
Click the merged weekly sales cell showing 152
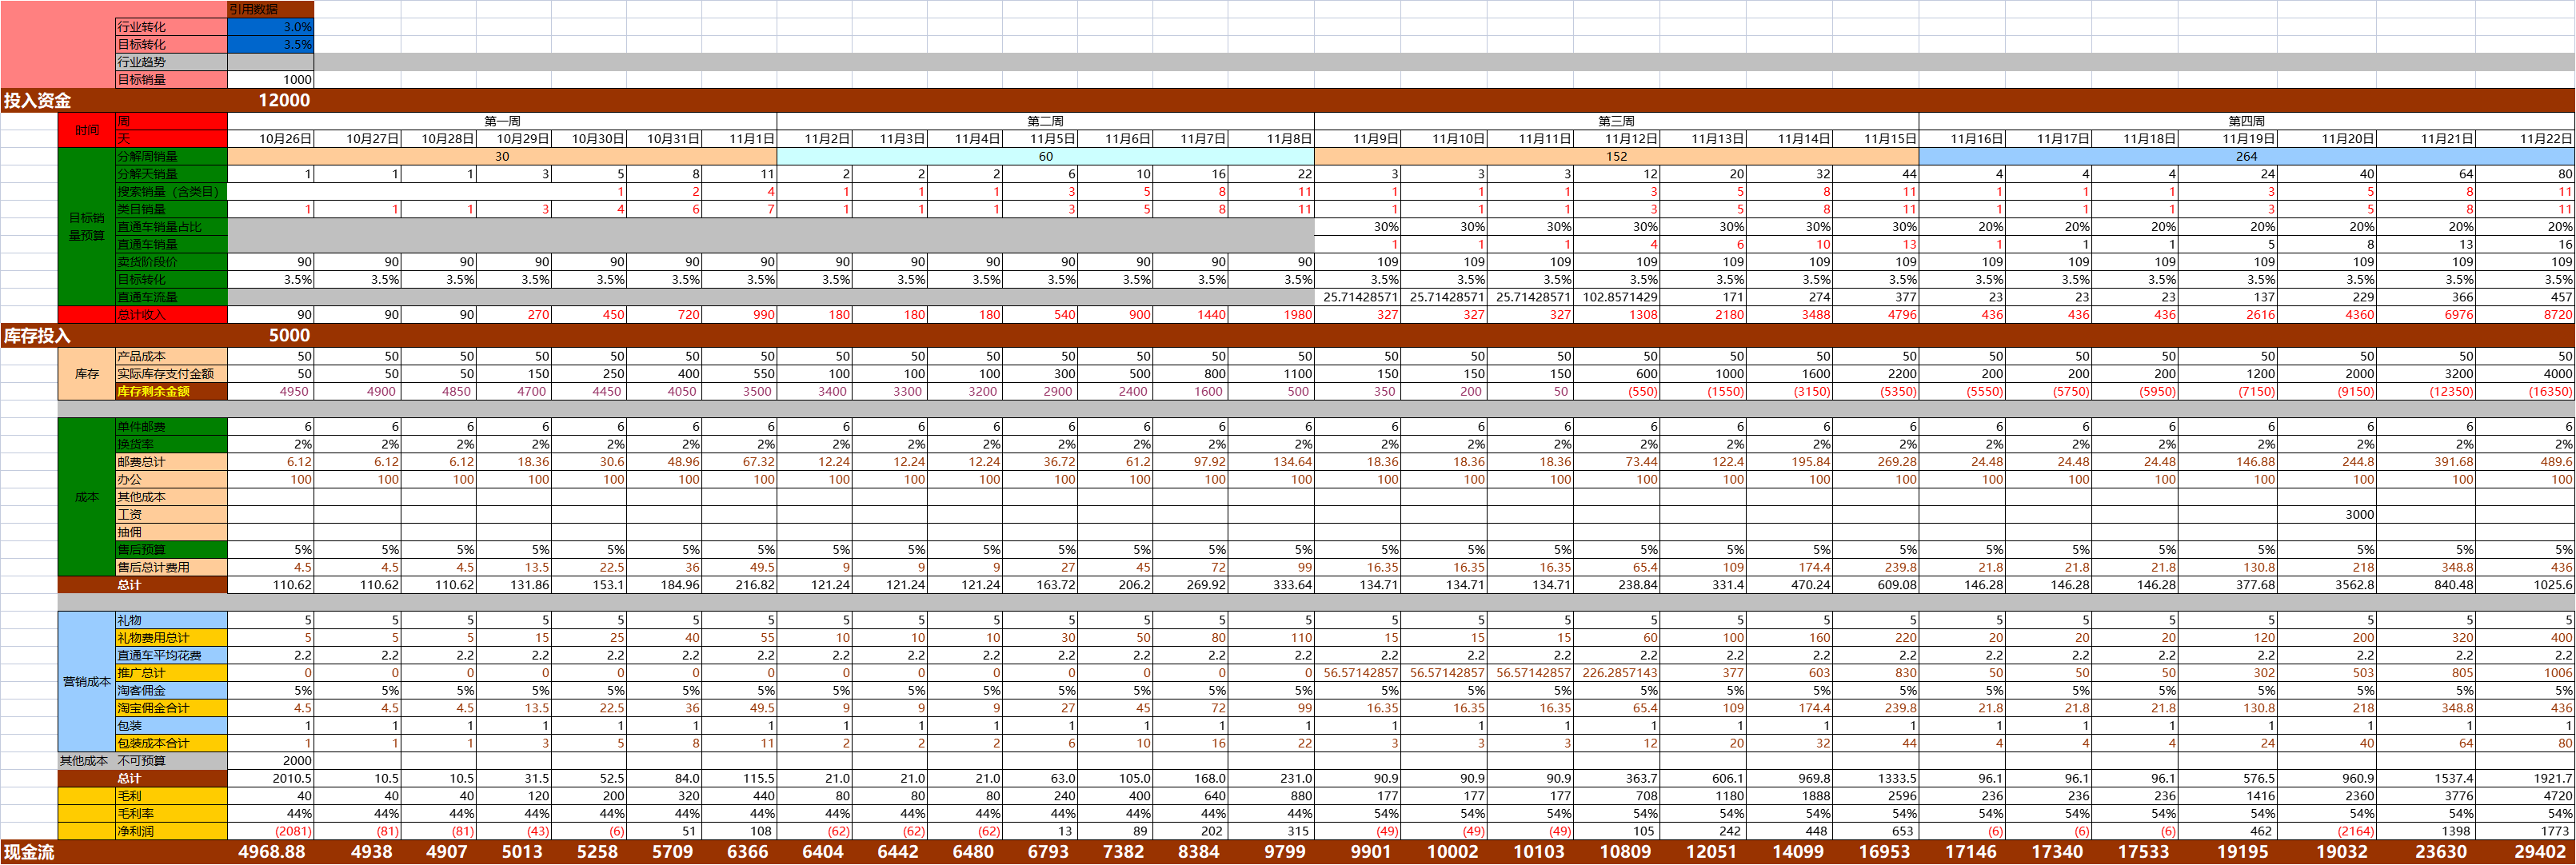click(x=1616, y=156)
